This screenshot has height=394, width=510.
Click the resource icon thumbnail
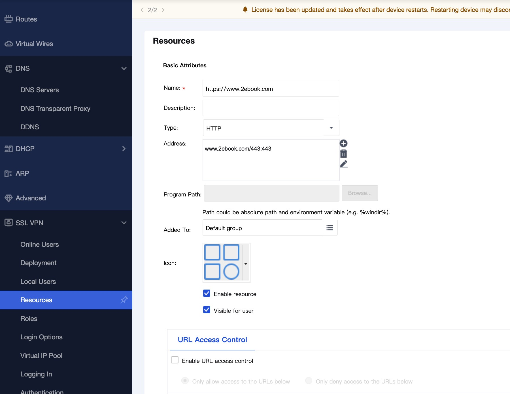pyautogui.click(x=222, y=262)
